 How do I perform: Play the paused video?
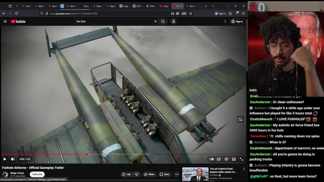point(5,159)
